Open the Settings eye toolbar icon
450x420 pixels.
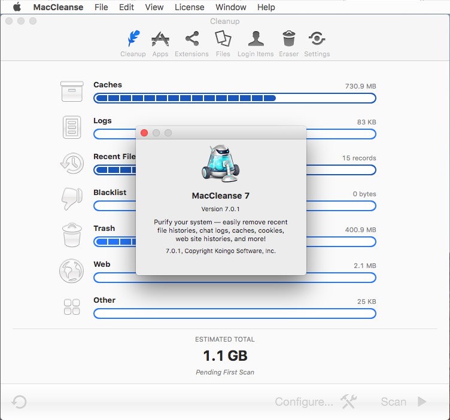click(317, 38)
